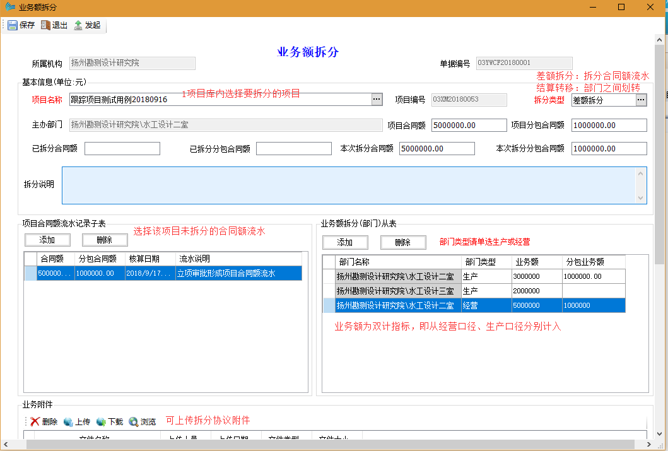Open the 拆分类型 ellipsis picker button
This screenshot has width=668, height=451.
click(x=641, y=100)
